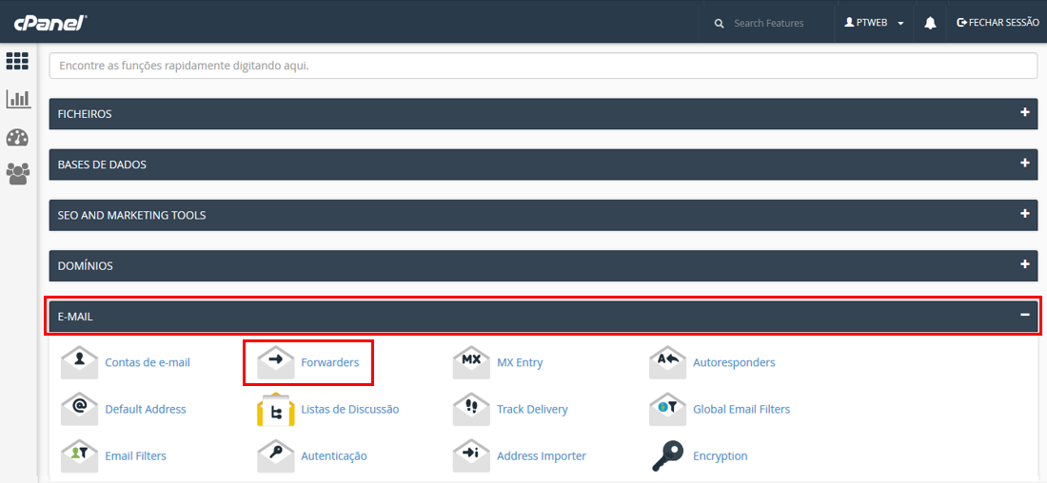
Task: Open the grid home icon in sidebar
Action: pos(17,62)
